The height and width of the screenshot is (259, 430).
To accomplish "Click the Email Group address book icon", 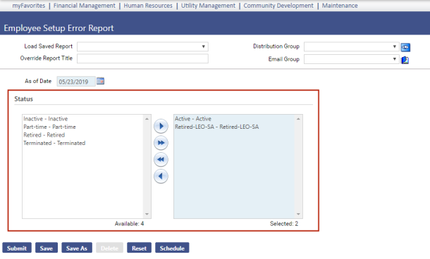I will coord(405,60).
